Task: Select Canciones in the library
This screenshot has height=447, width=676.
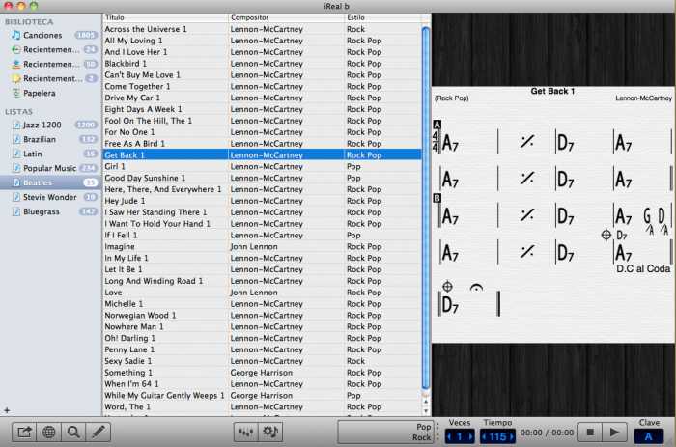Action: [x=51, y=35]
